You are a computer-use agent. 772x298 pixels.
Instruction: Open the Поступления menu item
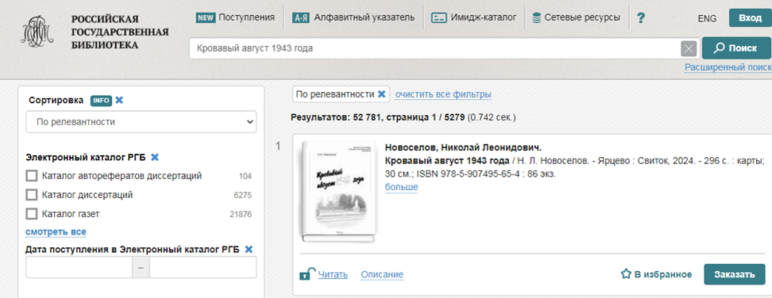(x=246, y=17)
